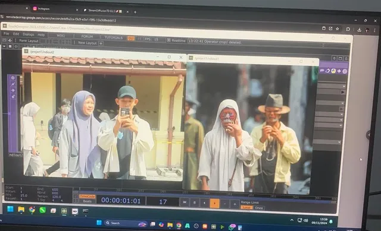This screenshot has height=231, width=381.
Task: Click the round info icon in parameters
Action: click(345, 71)
